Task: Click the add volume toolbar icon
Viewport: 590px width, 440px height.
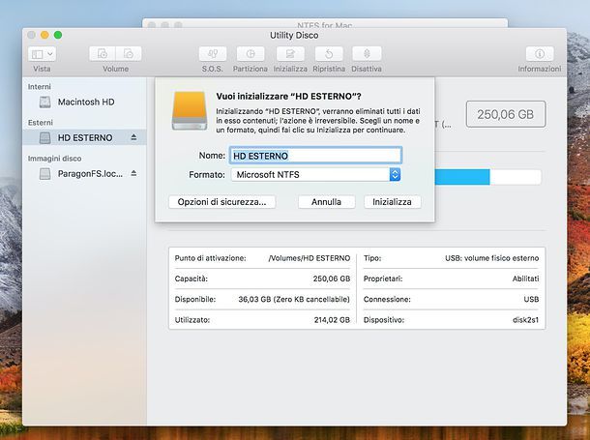Action: click(103, 54)
